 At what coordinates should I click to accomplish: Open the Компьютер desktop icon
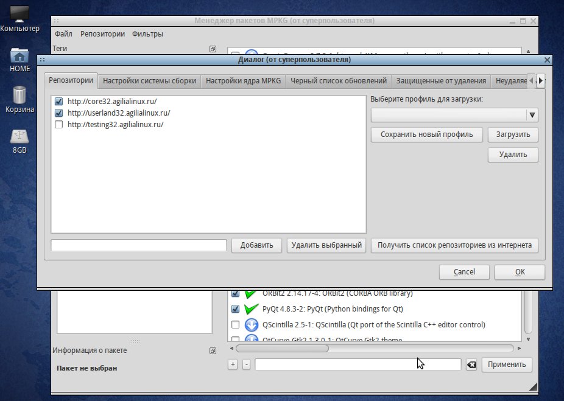click(x=19, y=18)
